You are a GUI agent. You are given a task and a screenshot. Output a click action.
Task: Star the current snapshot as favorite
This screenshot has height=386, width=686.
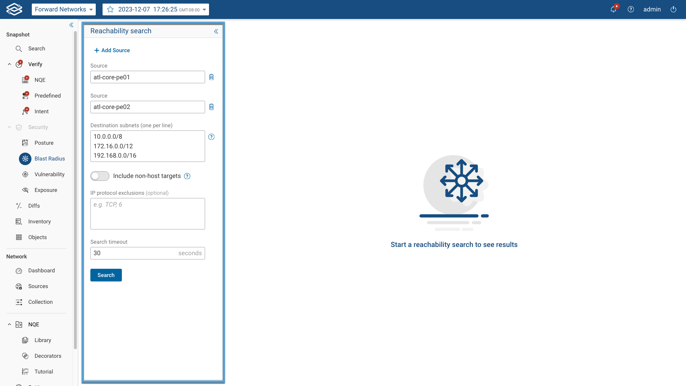(x=110, y=9)
